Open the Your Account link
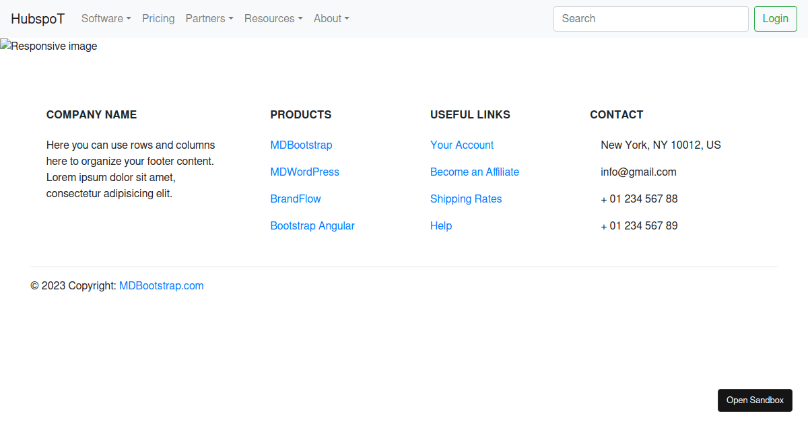Image resolution: width=808 pixels, height=424 pixels. point(462,145)
